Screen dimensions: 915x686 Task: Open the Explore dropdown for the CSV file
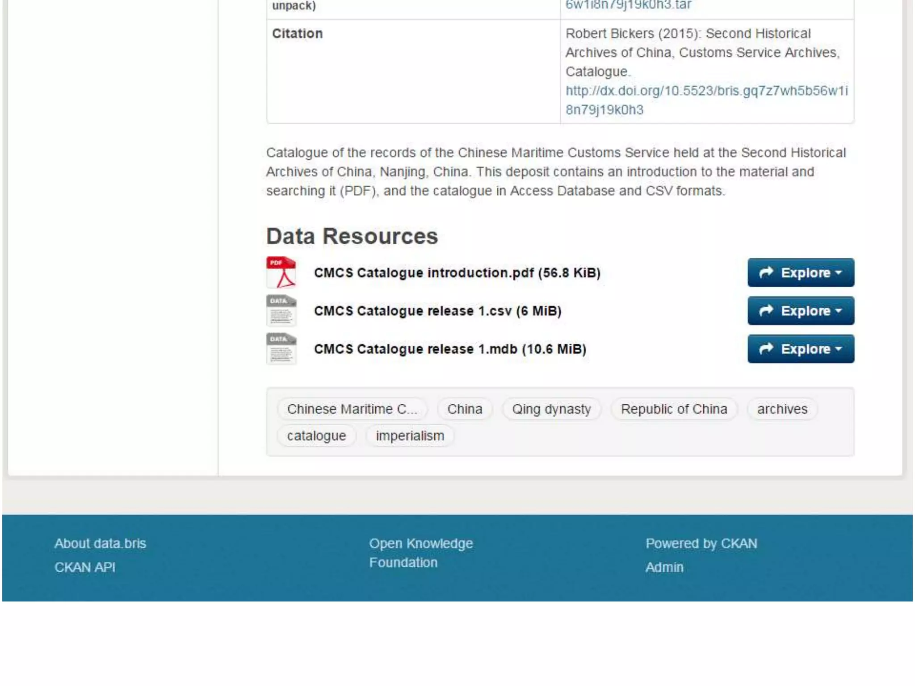pyautogui.click(x=800, y=311)
